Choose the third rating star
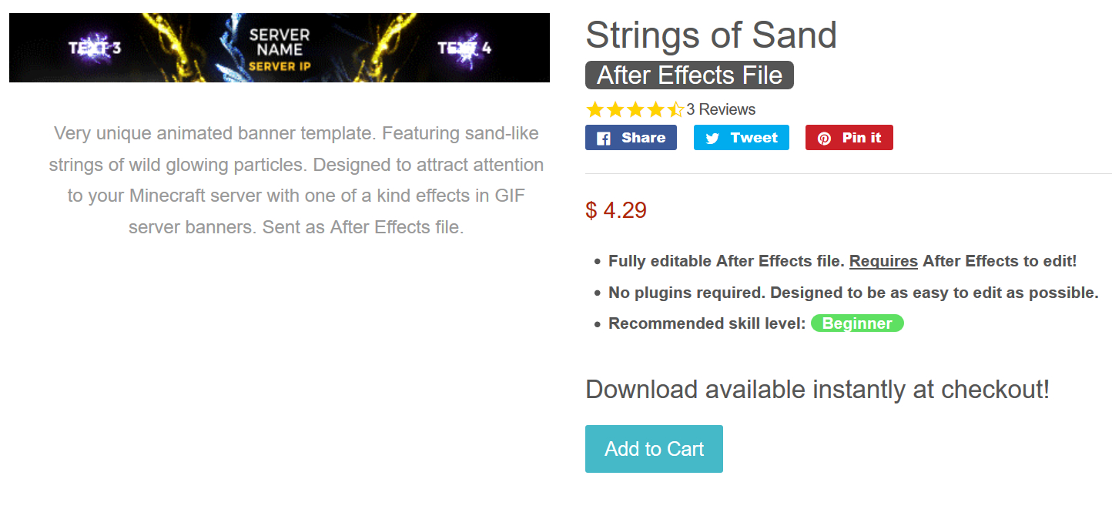The image size is (1112, 519). 635,109
